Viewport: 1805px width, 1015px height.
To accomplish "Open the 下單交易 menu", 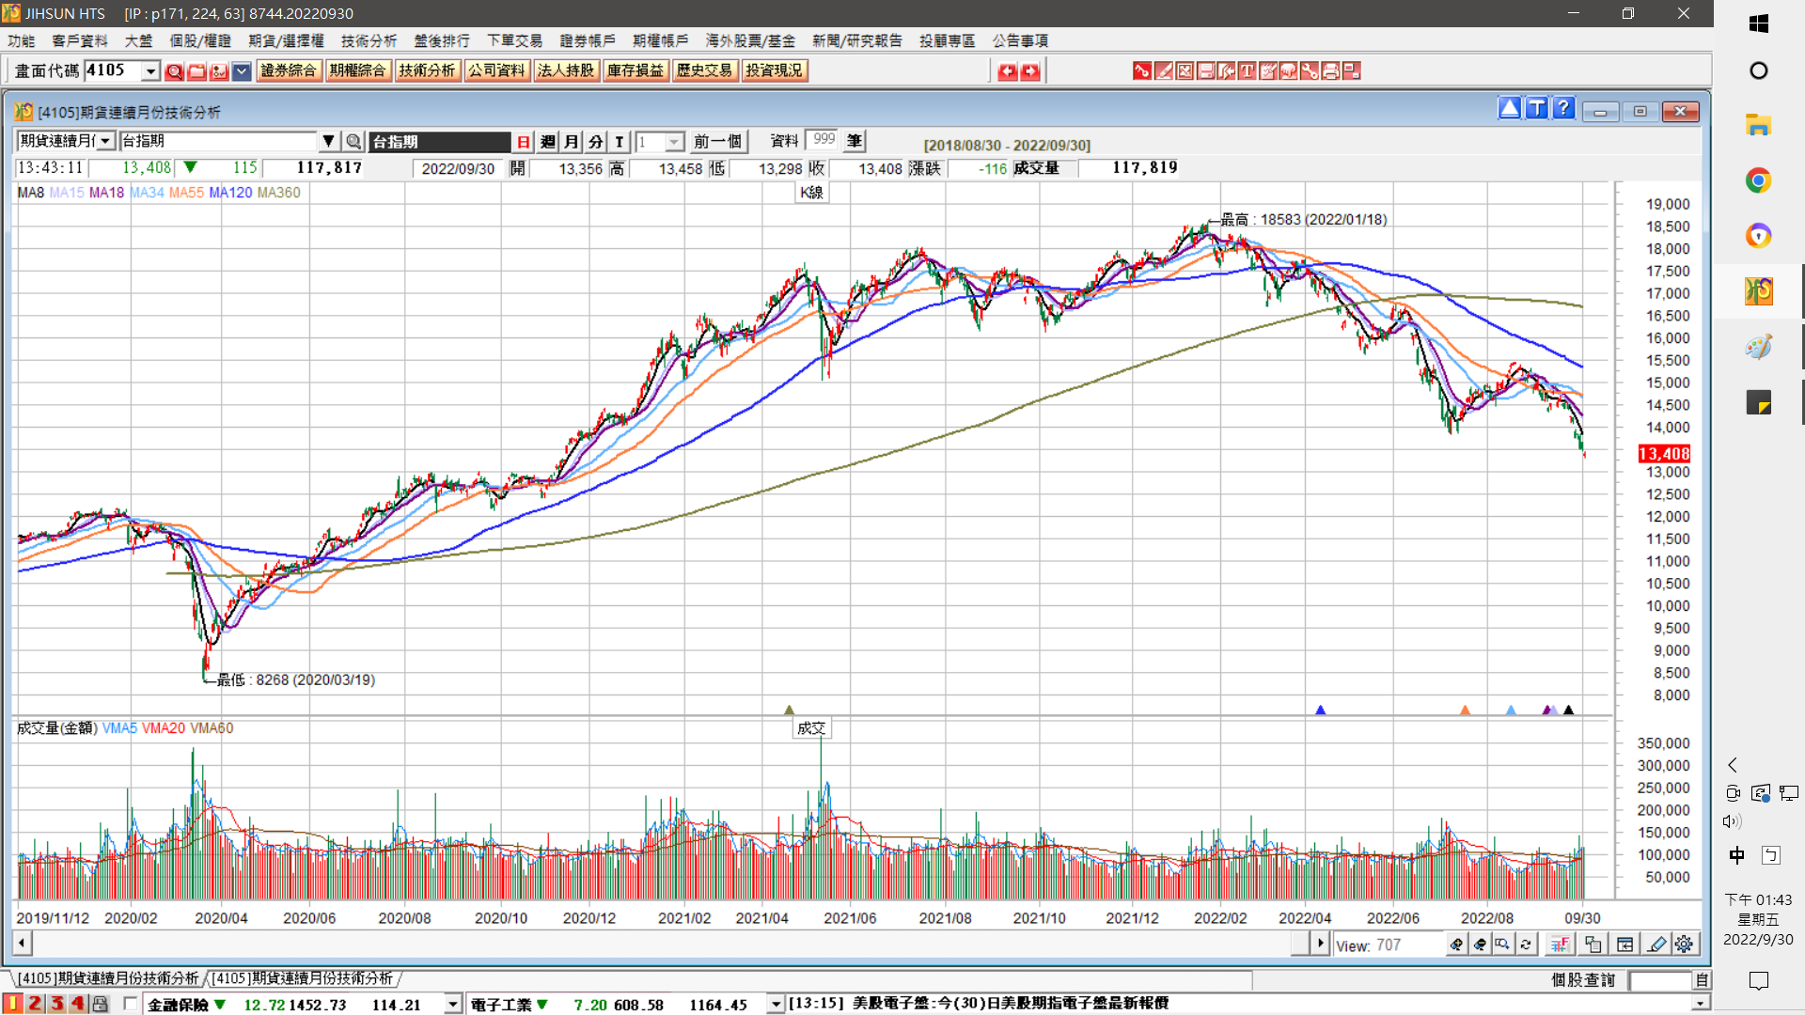I will coord(514,40).
